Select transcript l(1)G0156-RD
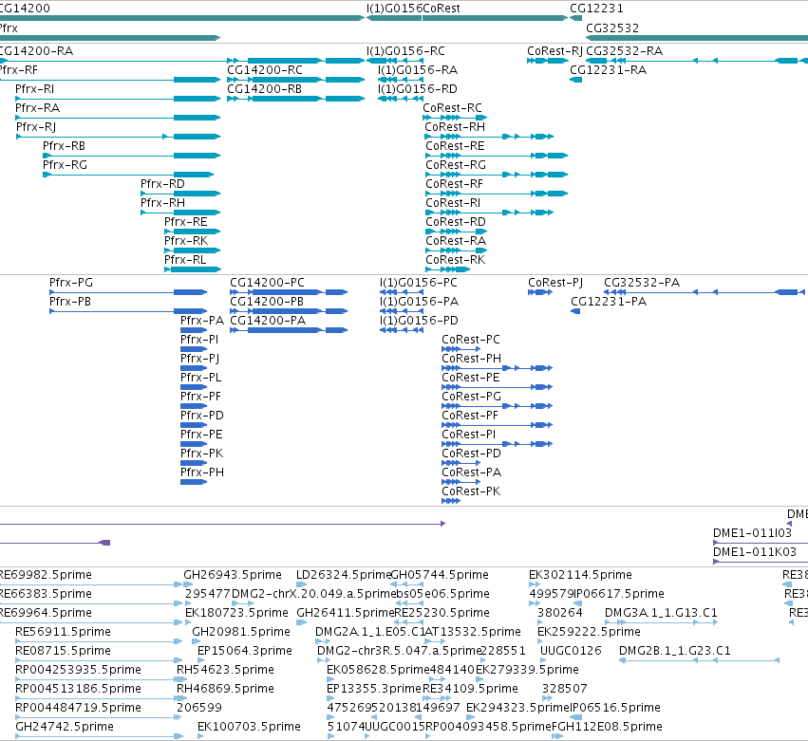The width and height of the screenshot is (808, 741). pos(401,99)
